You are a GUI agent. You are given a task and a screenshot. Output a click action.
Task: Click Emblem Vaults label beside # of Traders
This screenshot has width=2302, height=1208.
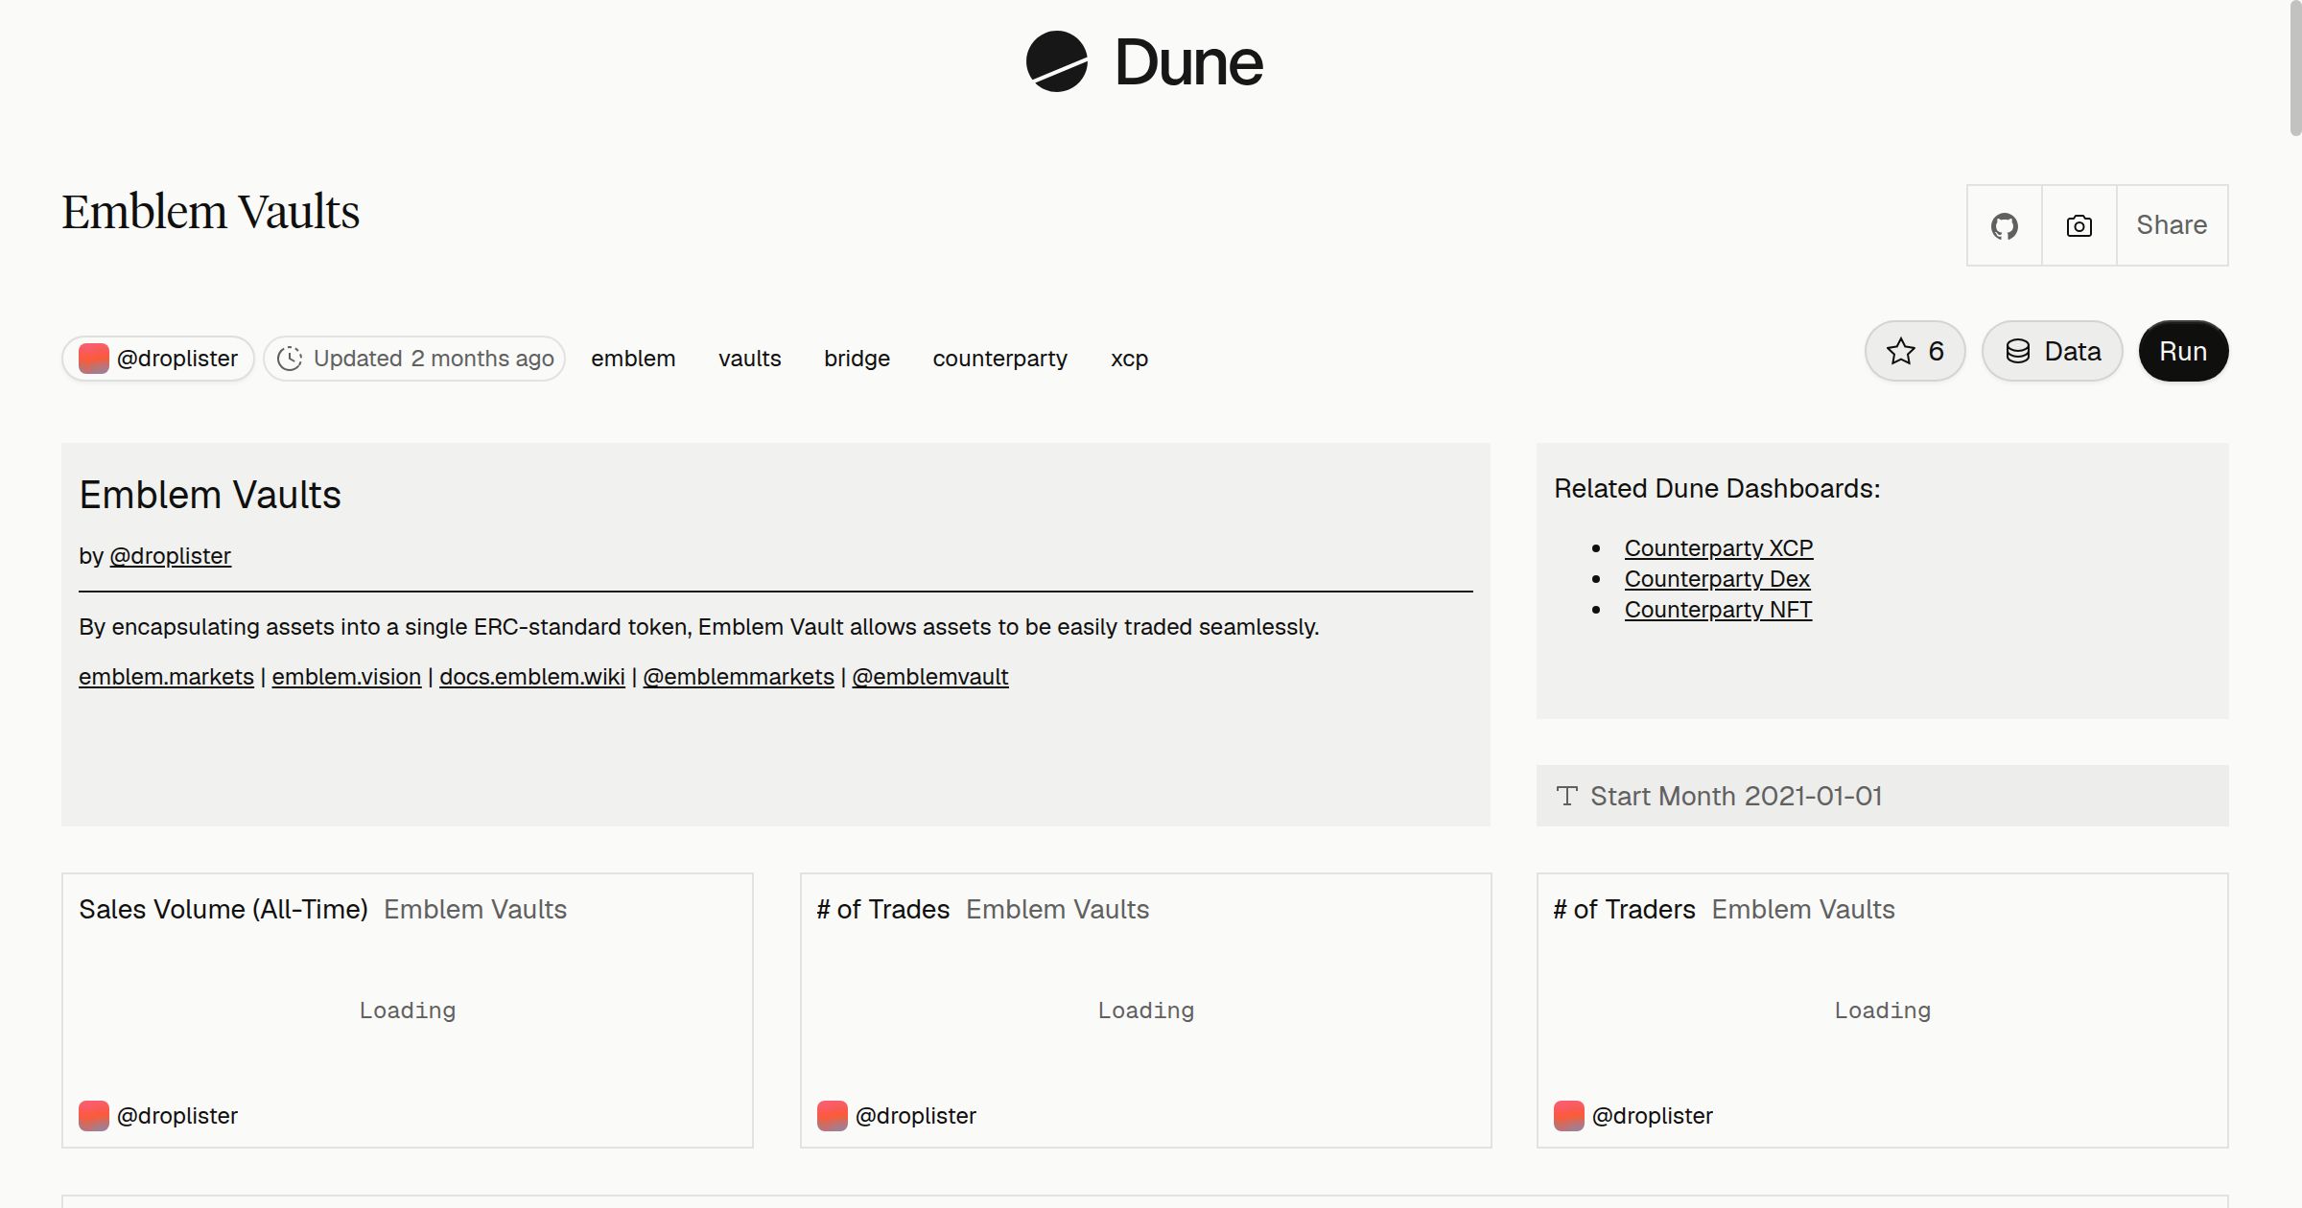pos(1803,910)
